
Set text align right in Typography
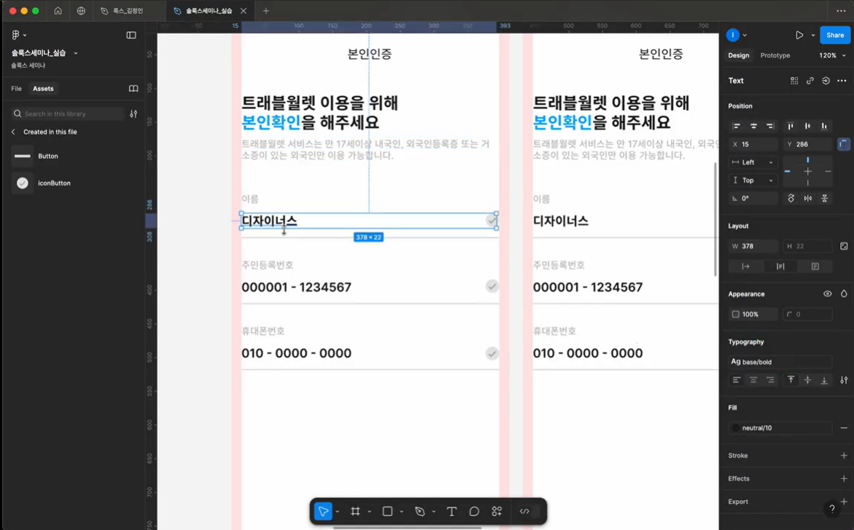(x=770, y=380)
